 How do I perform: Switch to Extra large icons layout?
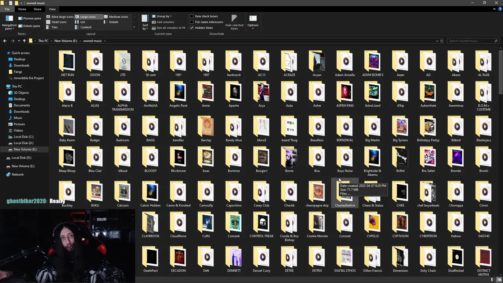click(60, 17)
